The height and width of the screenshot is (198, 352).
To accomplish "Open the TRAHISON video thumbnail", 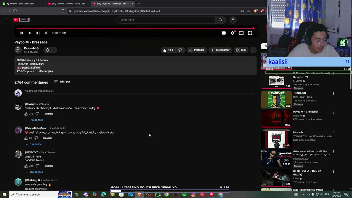I will click(x=276, y=100).
